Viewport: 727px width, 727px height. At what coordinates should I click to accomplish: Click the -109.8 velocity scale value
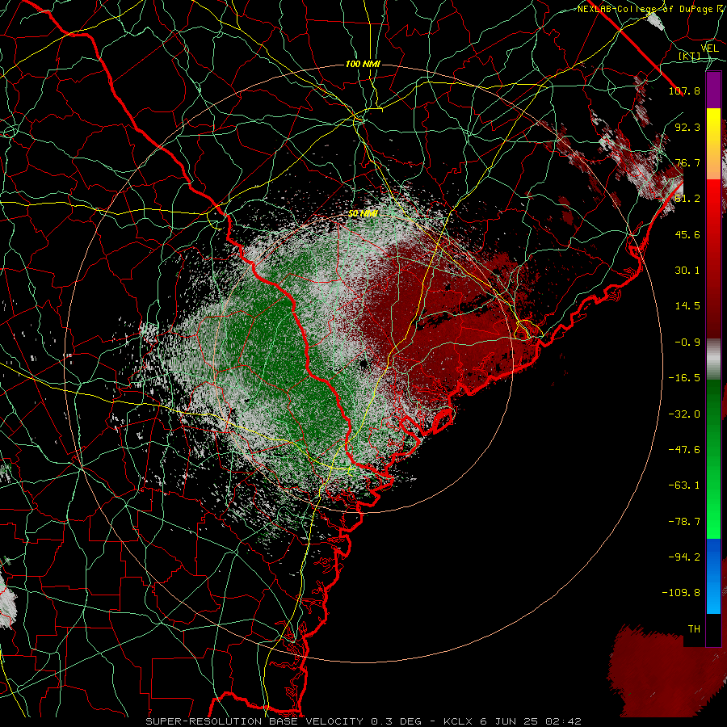(681, 593)
